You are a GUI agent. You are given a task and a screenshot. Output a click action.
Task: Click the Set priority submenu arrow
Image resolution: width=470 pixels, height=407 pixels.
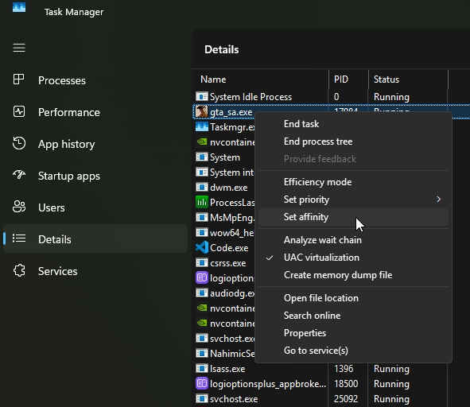pos(438,200)
